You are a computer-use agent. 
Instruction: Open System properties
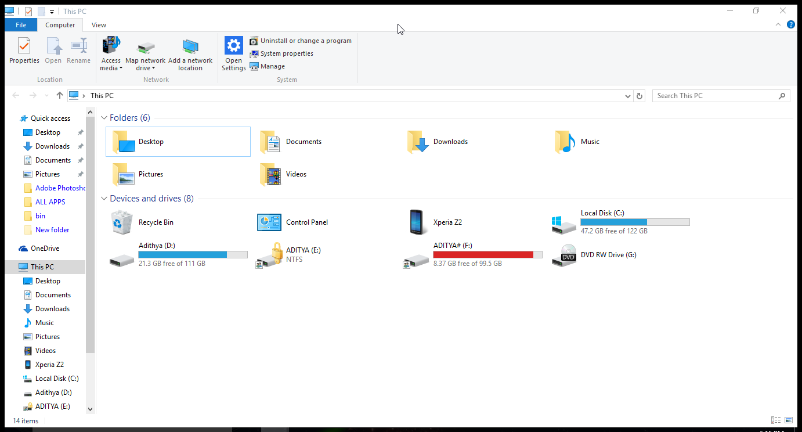click(281, 53)
